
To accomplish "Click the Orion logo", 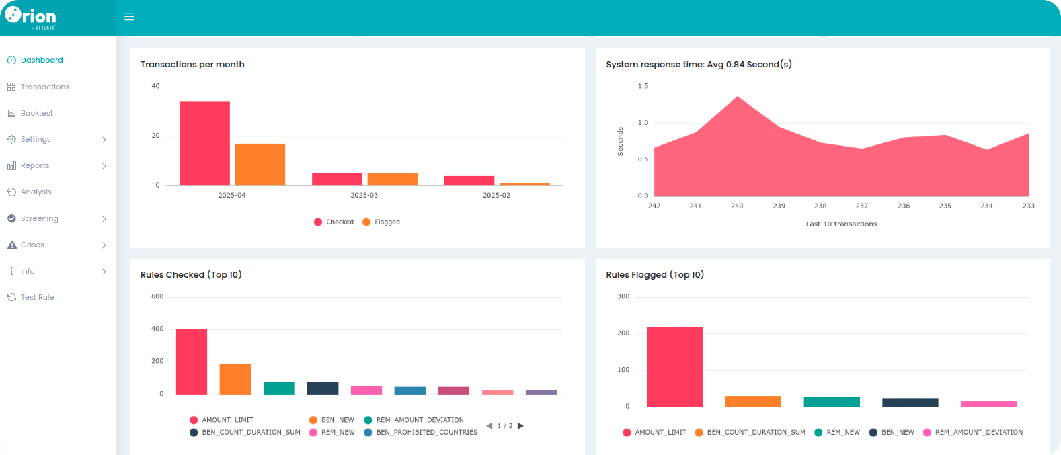I will pos(31,17).
